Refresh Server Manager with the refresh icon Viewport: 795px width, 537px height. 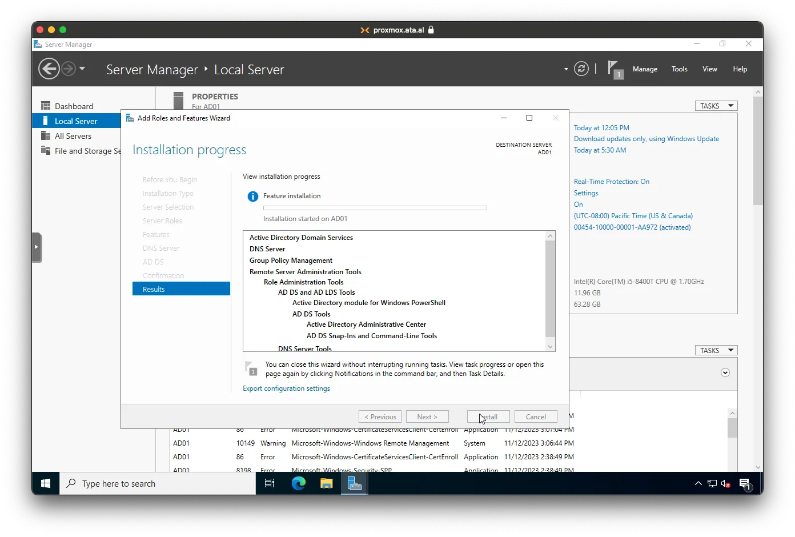pyautogui.click(x=581, y=69)
